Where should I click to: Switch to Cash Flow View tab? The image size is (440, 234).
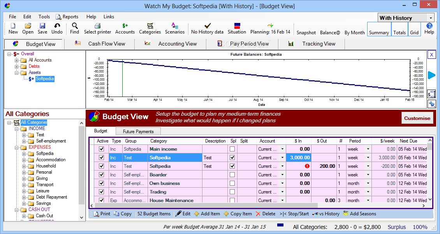[x=100, y=44]
